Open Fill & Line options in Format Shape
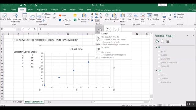This screenshot has height=110, width=196. (x=157, y=41)
